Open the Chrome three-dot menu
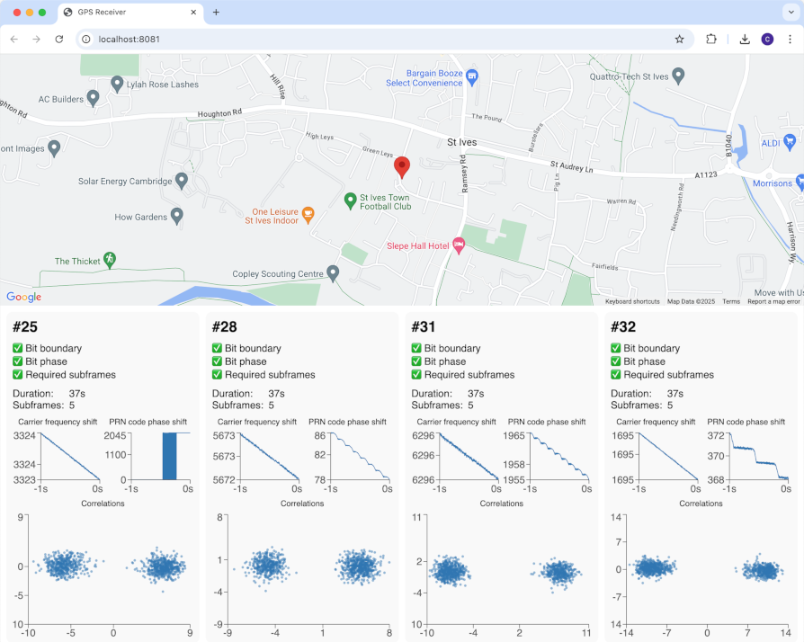The width and height of the screenshot is (804, 642). (x=790, y=40)
